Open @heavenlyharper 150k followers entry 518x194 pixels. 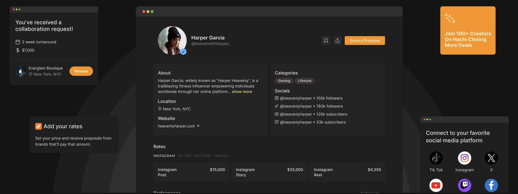[x=309, y=98]
